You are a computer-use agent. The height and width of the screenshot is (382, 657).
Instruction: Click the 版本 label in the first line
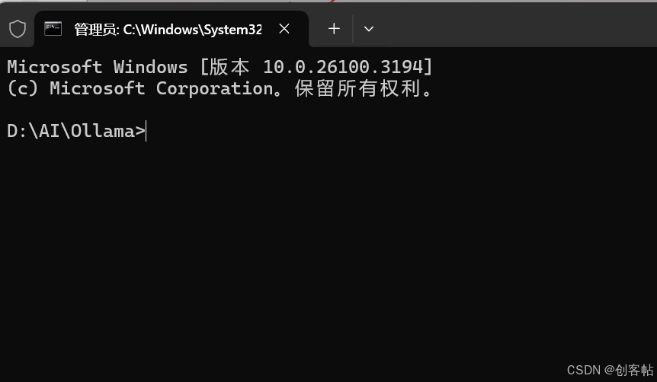229,67
